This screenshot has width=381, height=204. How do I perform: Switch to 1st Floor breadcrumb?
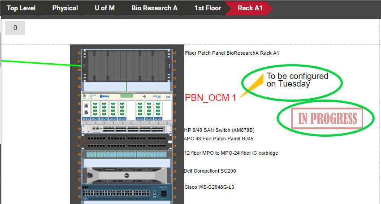[x=208, y=8]
